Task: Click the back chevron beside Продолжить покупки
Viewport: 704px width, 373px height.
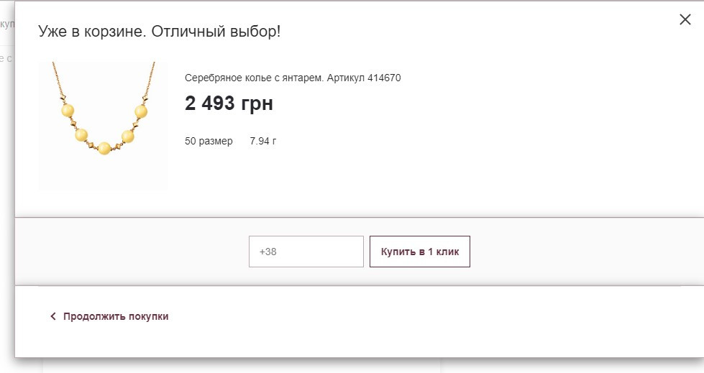Action: click(53, 316)
